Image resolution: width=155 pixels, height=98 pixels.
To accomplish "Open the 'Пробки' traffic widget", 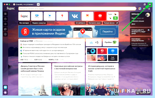I will (x=110, y=42).
